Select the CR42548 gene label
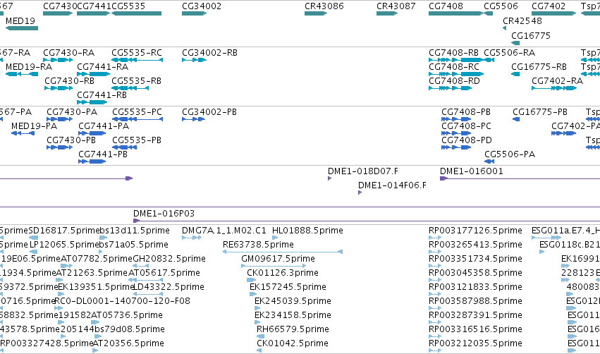 [x=522, y=21]
